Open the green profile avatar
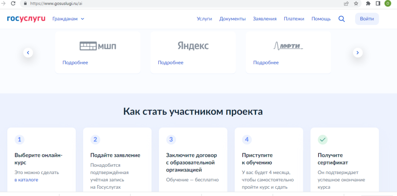 coord(388,4)
